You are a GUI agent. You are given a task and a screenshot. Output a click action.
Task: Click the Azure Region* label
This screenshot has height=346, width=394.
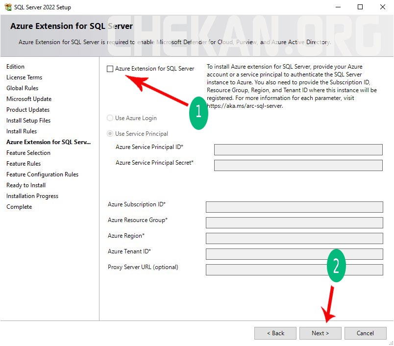click(126, 236)
